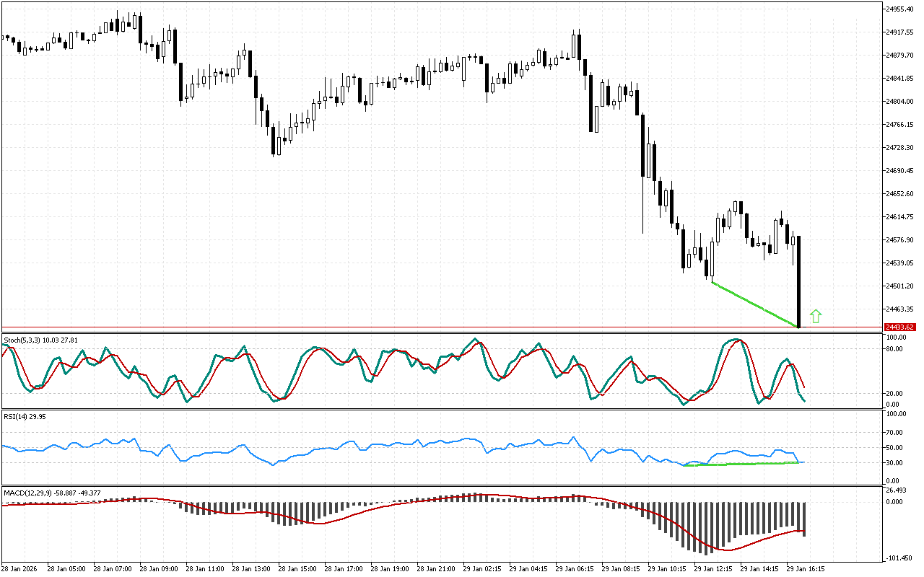Select the green trendline on price chart

(755, 305)
